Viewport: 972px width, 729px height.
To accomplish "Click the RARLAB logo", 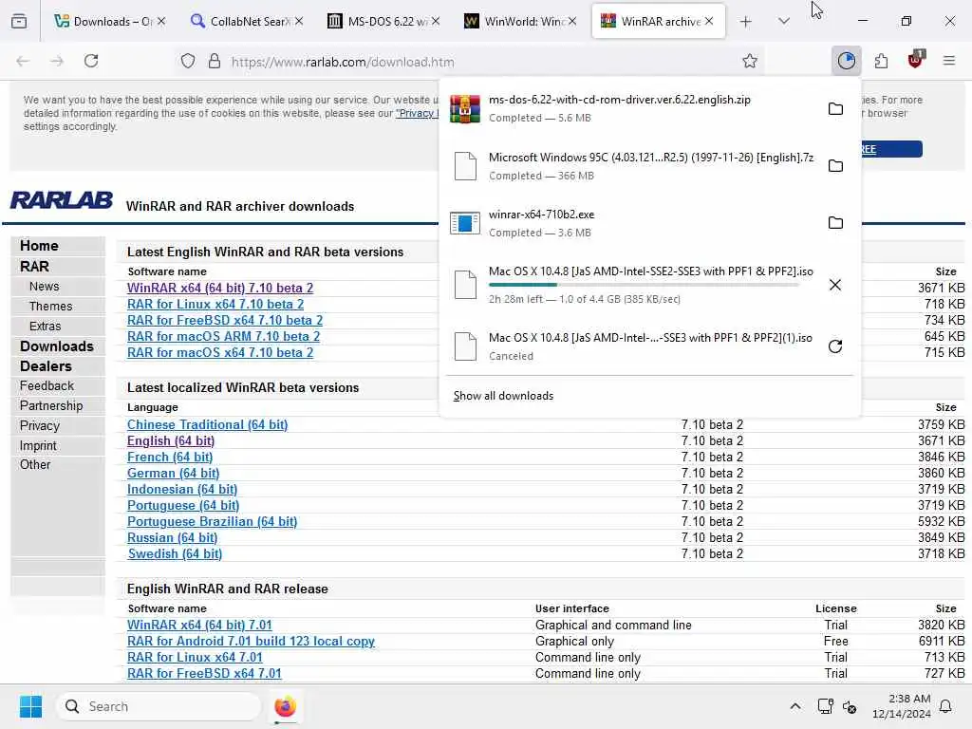I will pos(62,200).
